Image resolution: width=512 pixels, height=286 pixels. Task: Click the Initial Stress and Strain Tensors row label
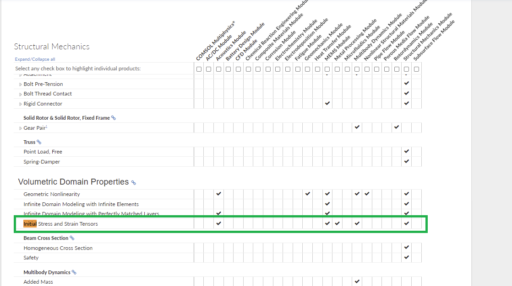(60, 224)
